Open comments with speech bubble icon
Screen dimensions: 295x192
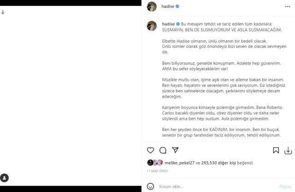[x=163, y=150]
